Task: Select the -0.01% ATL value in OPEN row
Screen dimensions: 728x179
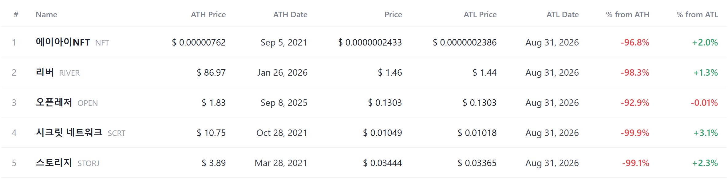Action: click(704, 102)
